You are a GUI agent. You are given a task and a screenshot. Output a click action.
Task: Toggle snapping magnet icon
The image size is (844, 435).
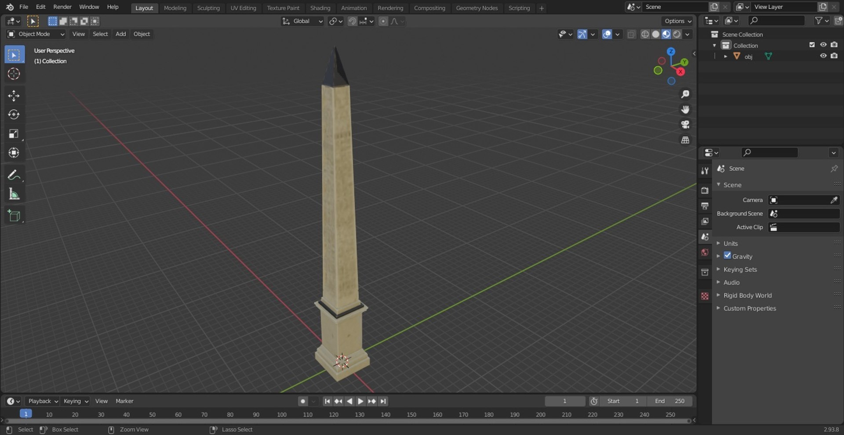(352, 21)
